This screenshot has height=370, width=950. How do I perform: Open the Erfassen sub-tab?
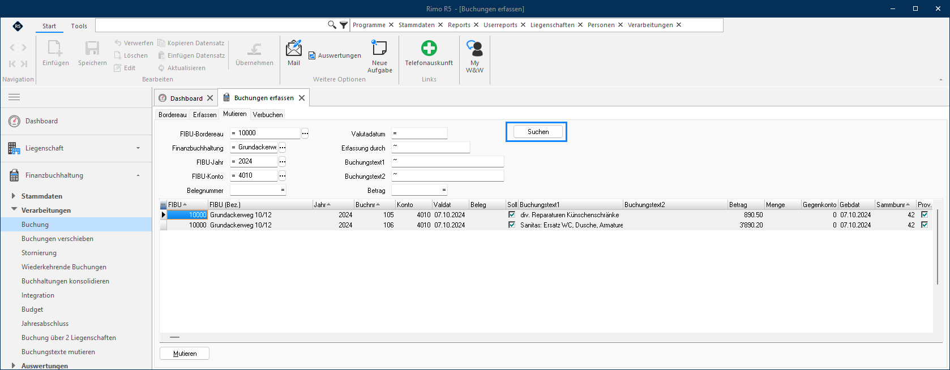point(204,115)
